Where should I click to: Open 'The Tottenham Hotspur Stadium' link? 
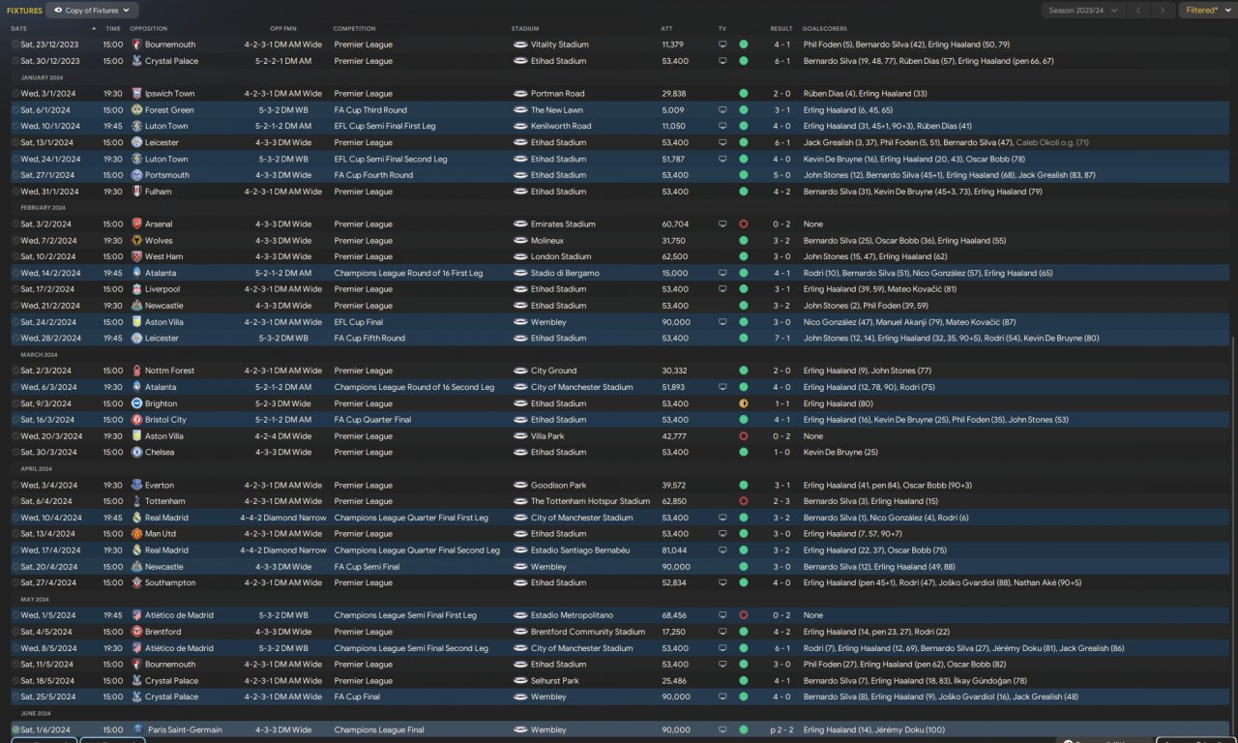pos(590,501)
